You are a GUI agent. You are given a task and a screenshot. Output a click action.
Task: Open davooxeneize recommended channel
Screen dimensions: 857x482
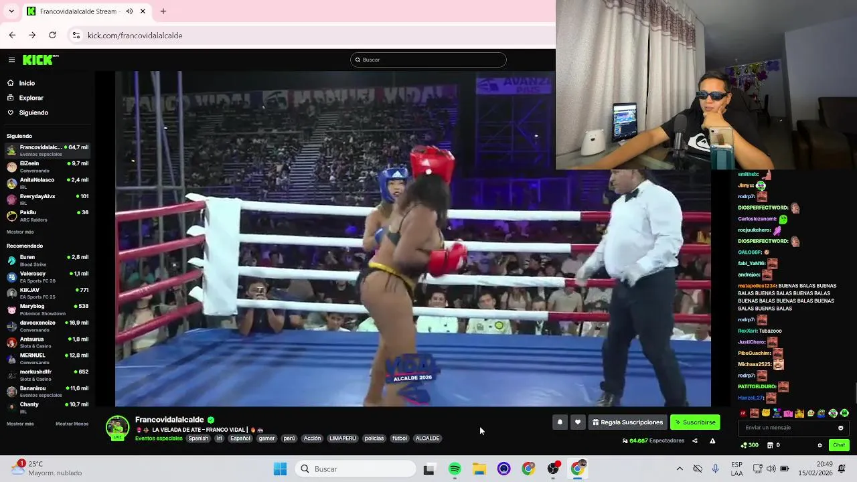coord(47,326)
